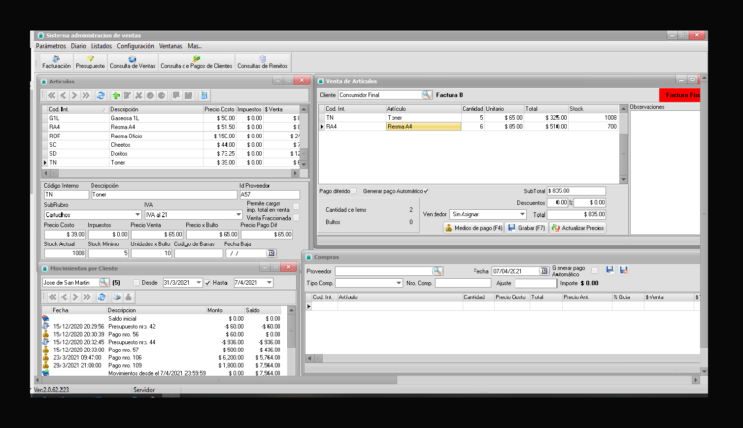Click the green plus add-article icon
743x428 pixels.
[x=116, y=96]
